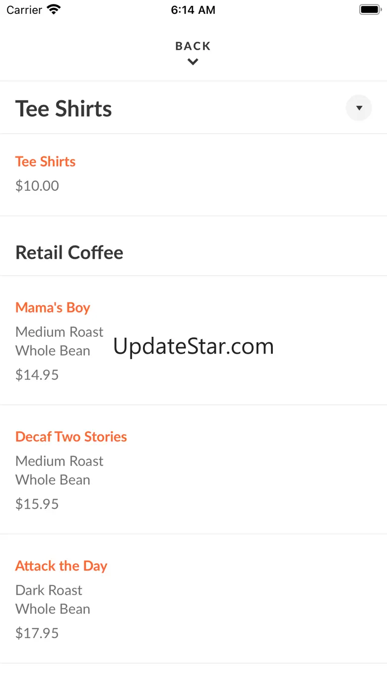Tap the Dark Roast Whole Bean description

point(53,600)
